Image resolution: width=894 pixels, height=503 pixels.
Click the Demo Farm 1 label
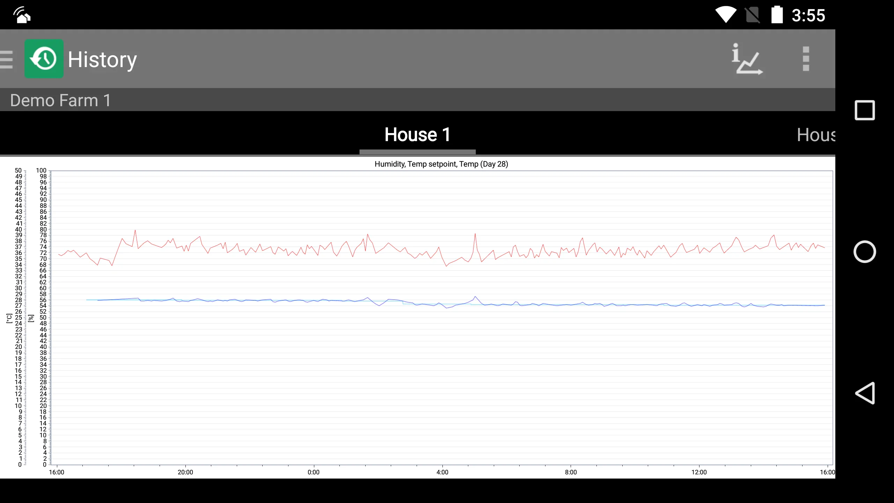click(x=60, y=100)
